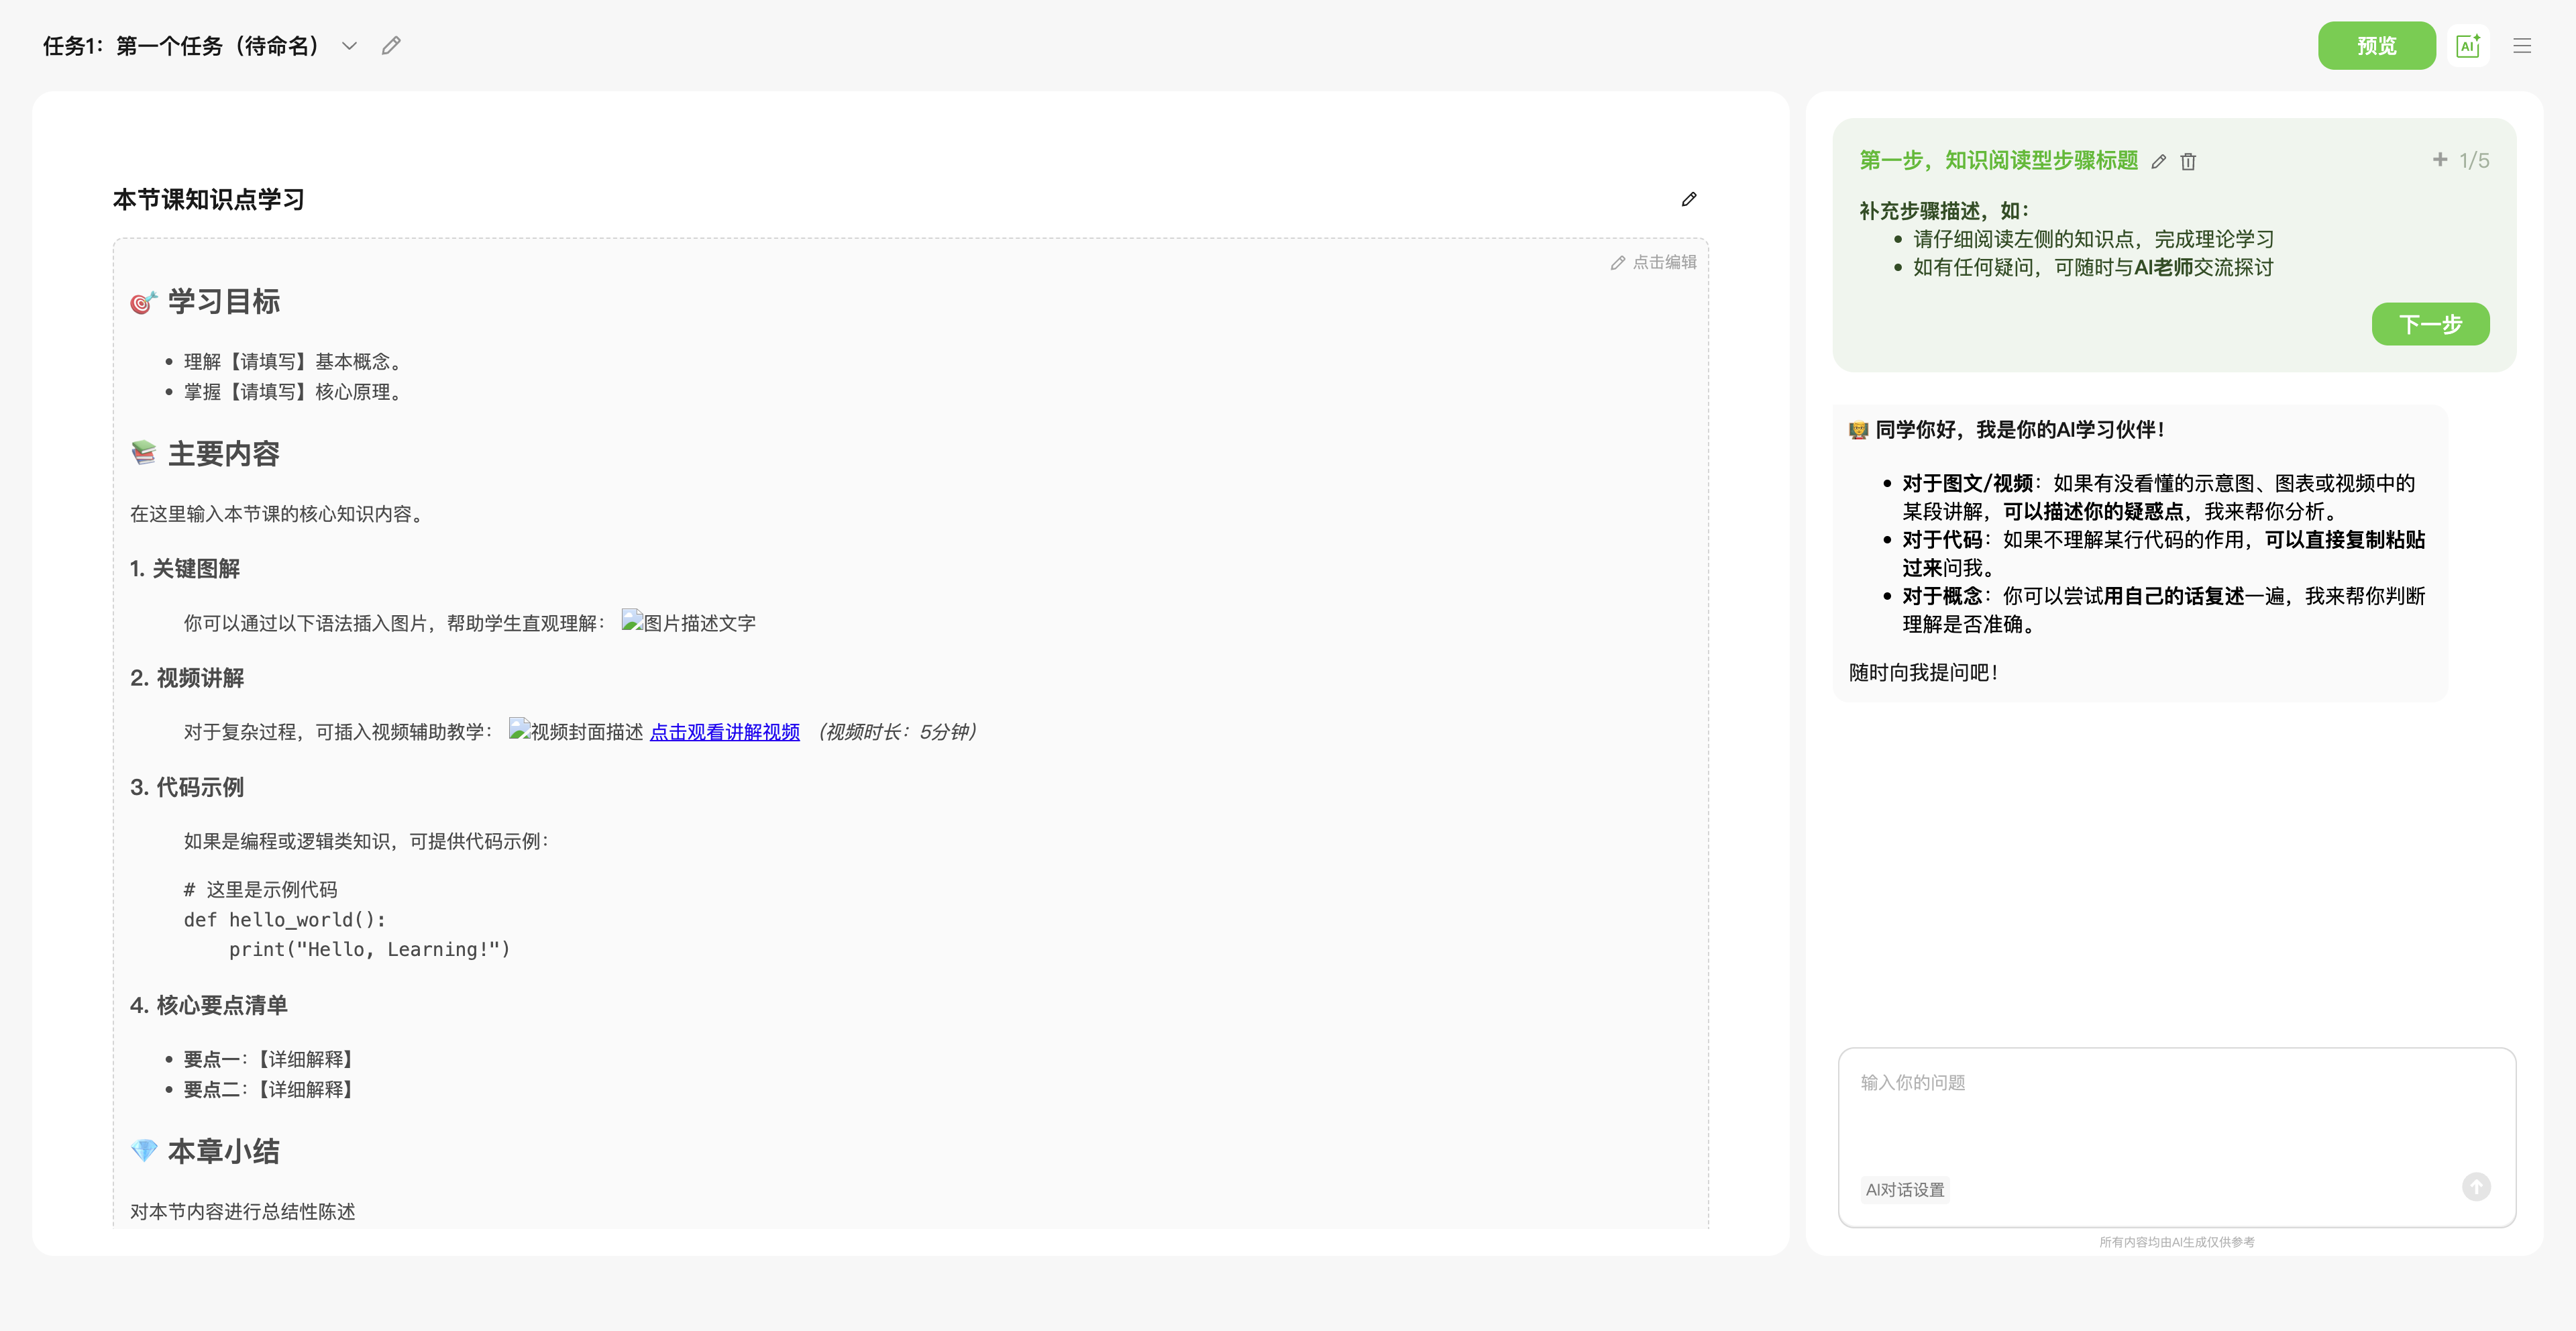Click the pencil icon beside the task name
The width and height of the screenshot is (2576, 1331).
coord(391,46)
